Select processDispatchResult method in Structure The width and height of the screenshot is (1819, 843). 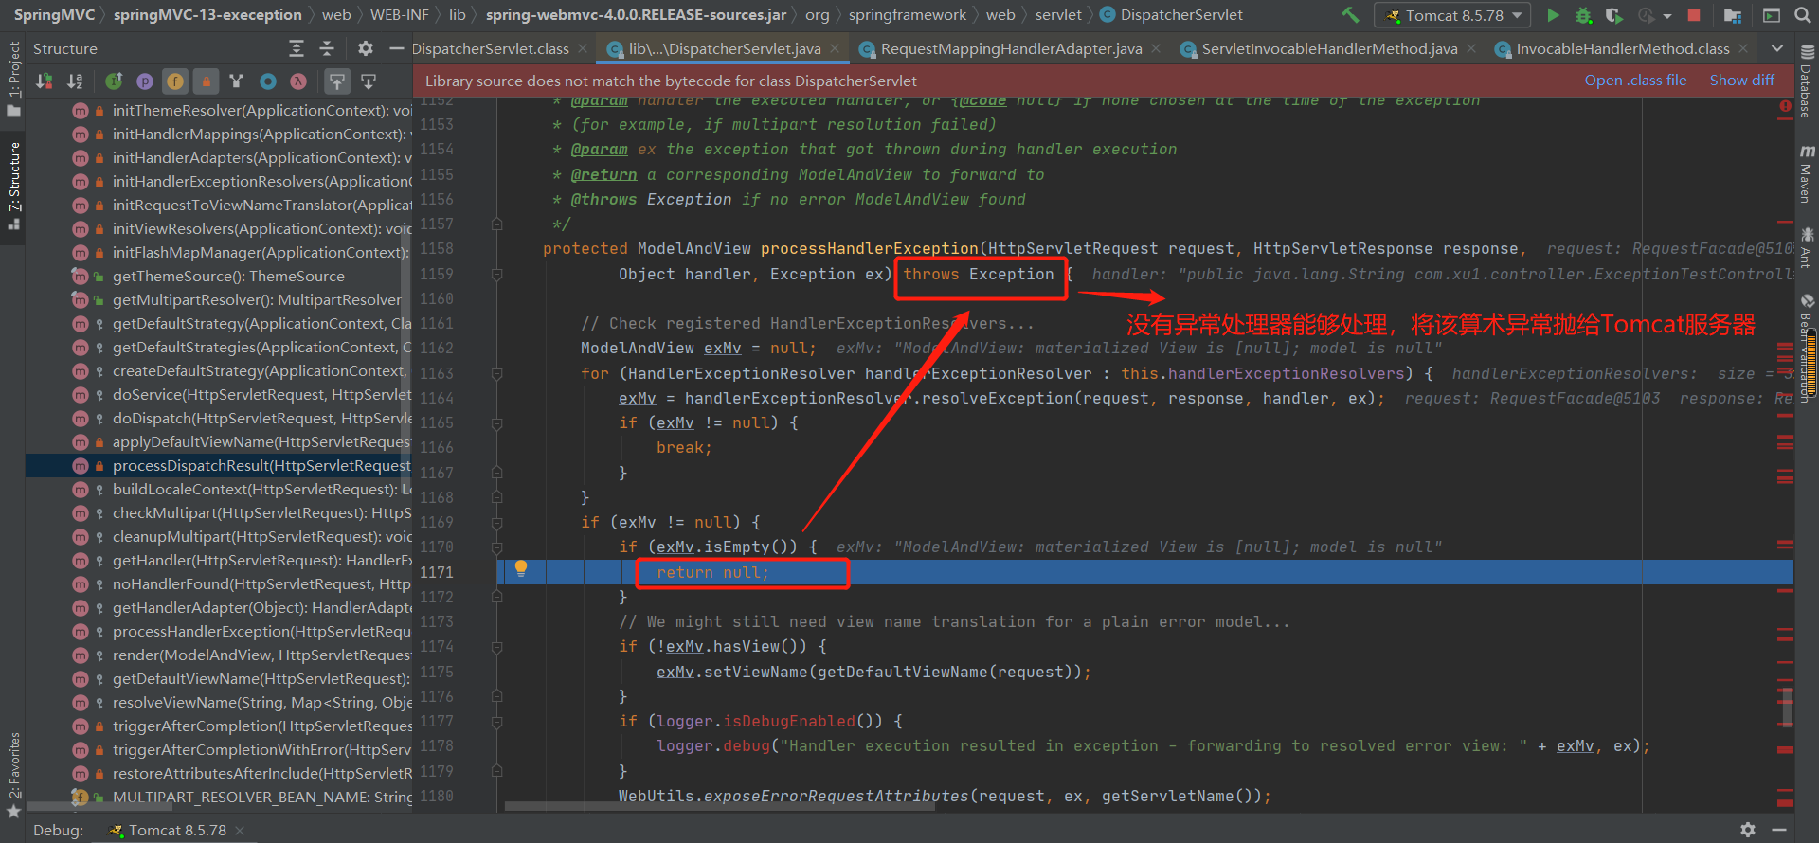point(218,465)
